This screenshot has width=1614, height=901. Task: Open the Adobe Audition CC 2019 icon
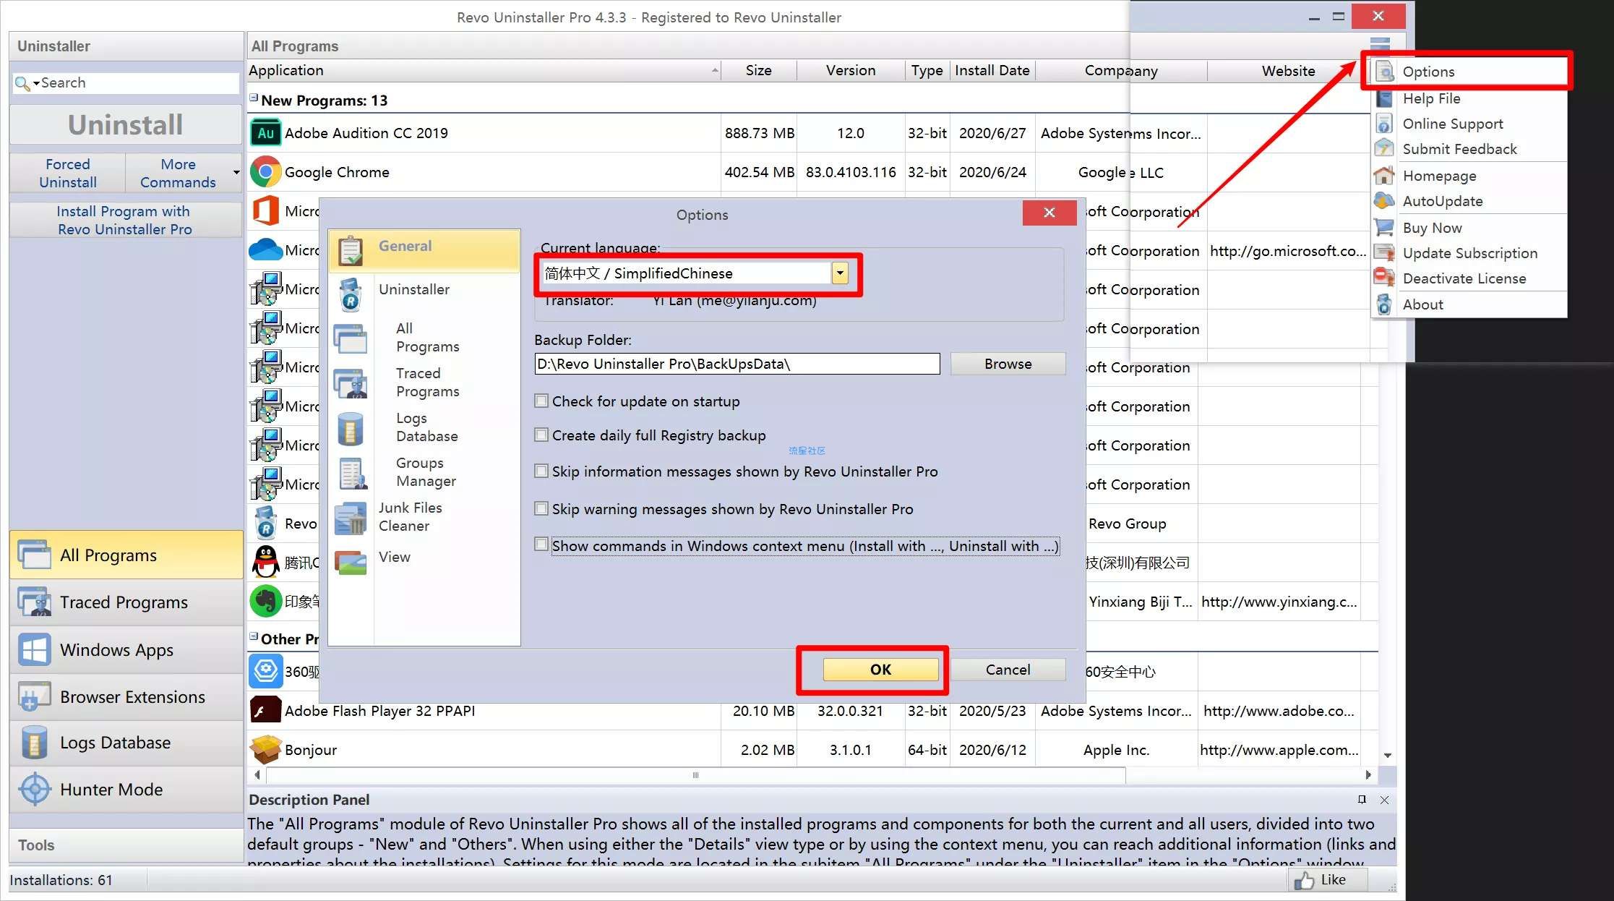coord(265,133)
